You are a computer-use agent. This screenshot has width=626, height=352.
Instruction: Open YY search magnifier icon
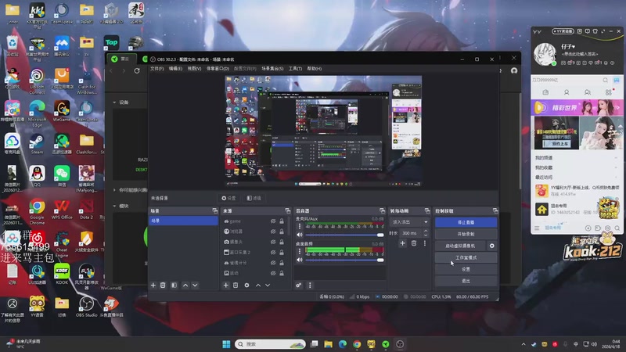605,81
